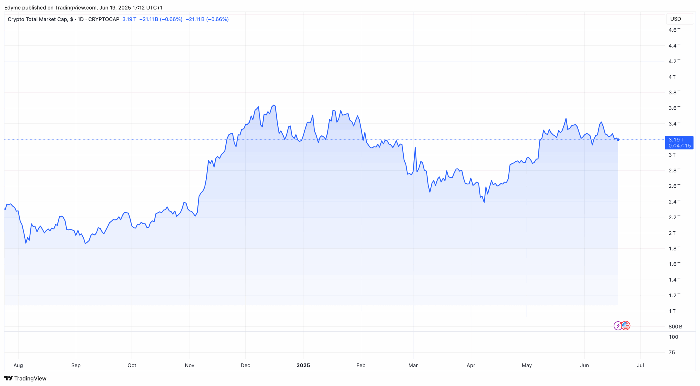The image size is (700, 386).
Task: Click the Oct label on the time axis
Action: point(132,365)
